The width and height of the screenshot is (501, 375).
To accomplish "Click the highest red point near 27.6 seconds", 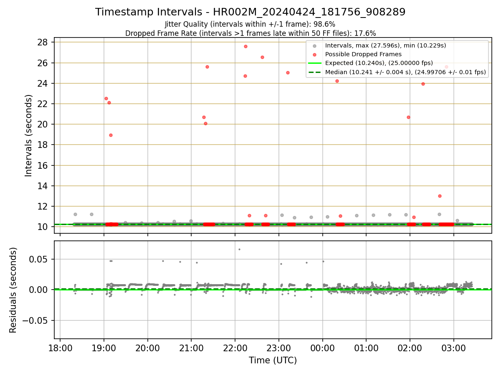I will click(x=245, y=46).
